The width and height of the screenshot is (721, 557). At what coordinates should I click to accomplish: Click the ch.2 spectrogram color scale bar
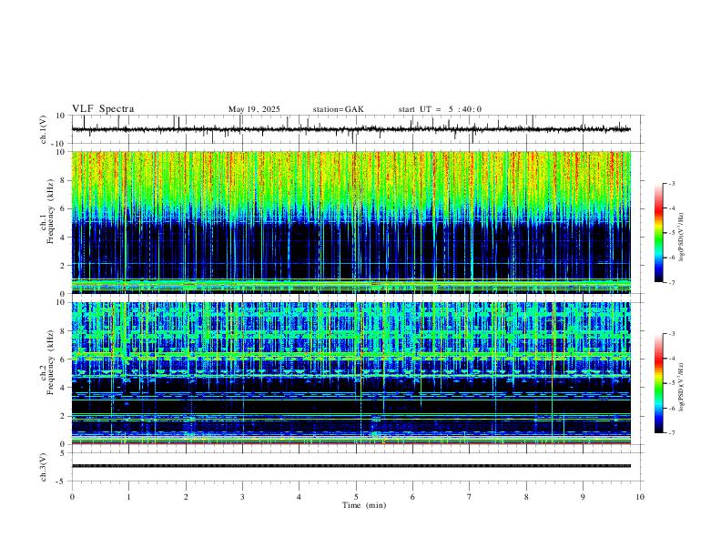(658, 383)
